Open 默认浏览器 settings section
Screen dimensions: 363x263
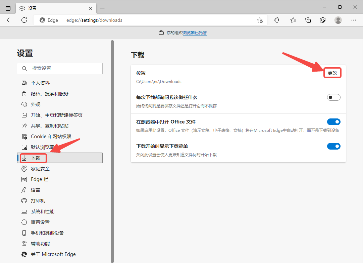click(x=60, y=147)
